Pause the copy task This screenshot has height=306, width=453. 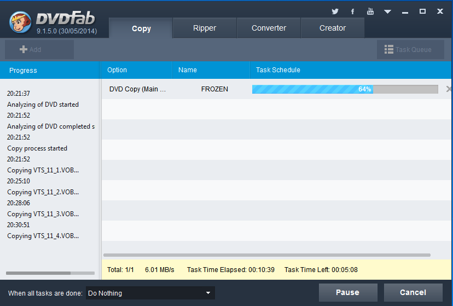coord(348,292)
